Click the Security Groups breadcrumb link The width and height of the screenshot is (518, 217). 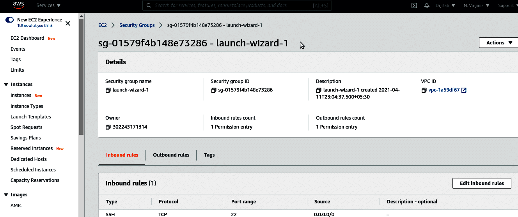pos(137,25)
